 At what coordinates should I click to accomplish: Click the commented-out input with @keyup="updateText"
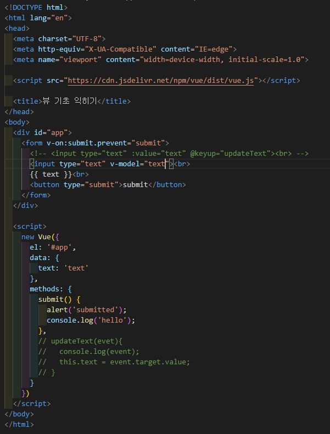169,154
